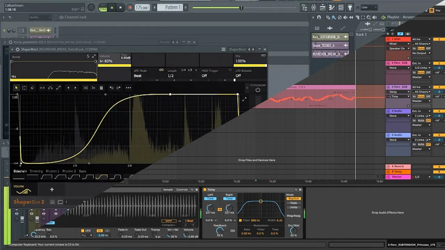This screenshot has width=445, height=250.
Task: Toggle the Delay device on/off dot
Action: 205,190
